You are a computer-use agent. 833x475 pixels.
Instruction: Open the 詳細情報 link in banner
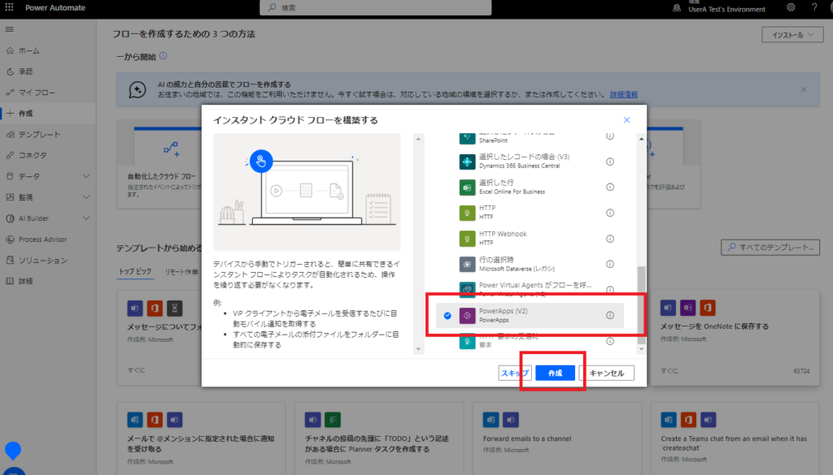(x=624, y=94)
